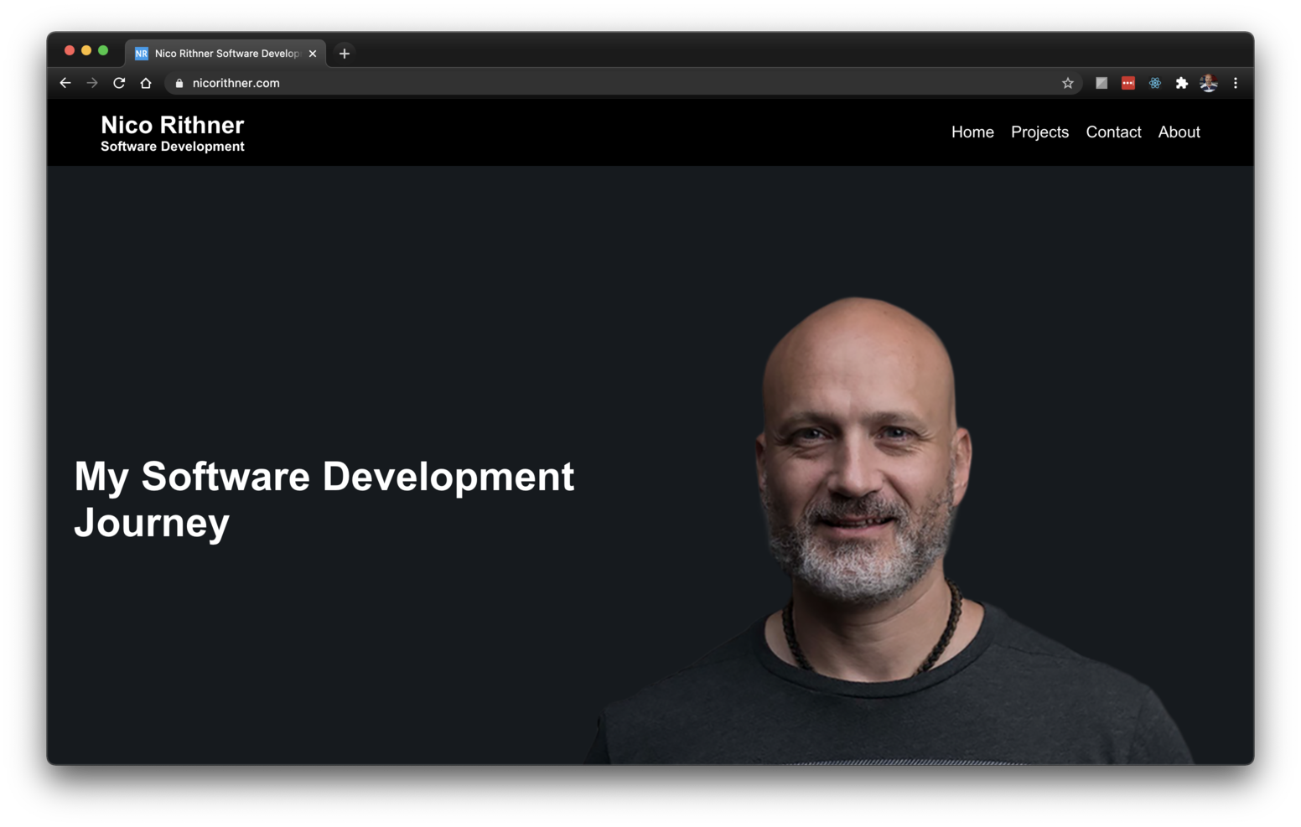Open the Chrome profile avatar
This screenshot has width=1301, height=827.
coord(1208,82)
